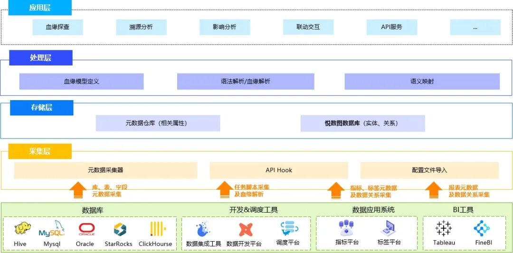Click the 数据应用系统 group title
This screenshot has width=513, height=253.
point(373,210)
